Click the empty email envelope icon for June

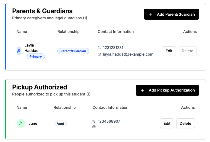(94, 127)
